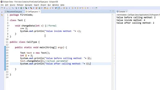Click the Save toolbar icon
Screen dimensions: 160x90
[7, 8]
